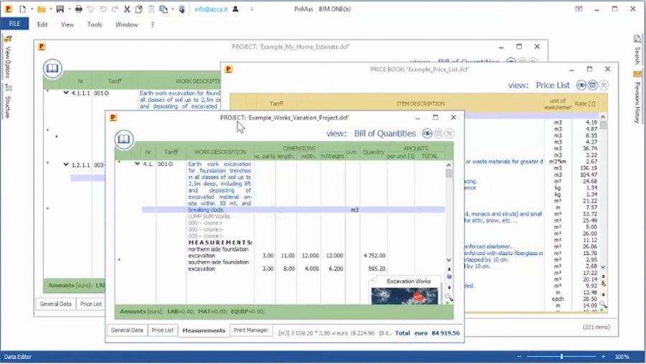
Task: Open the book icon in My Home Estimate window
Action: point(52,68)
